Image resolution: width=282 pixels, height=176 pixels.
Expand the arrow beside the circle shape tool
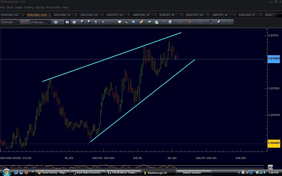tap(206, 22)
